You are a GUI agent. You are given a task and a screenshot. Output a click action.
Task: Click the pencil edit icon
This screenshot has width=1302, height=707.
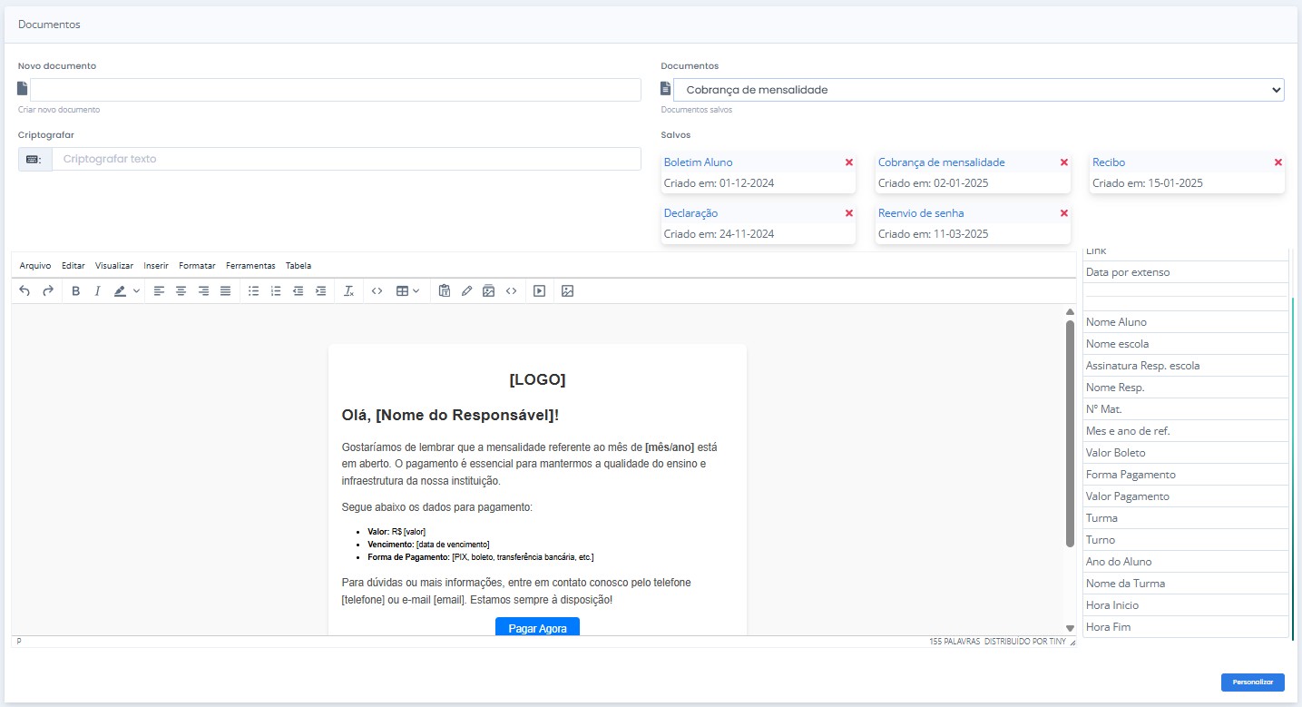tap(466, 291)
